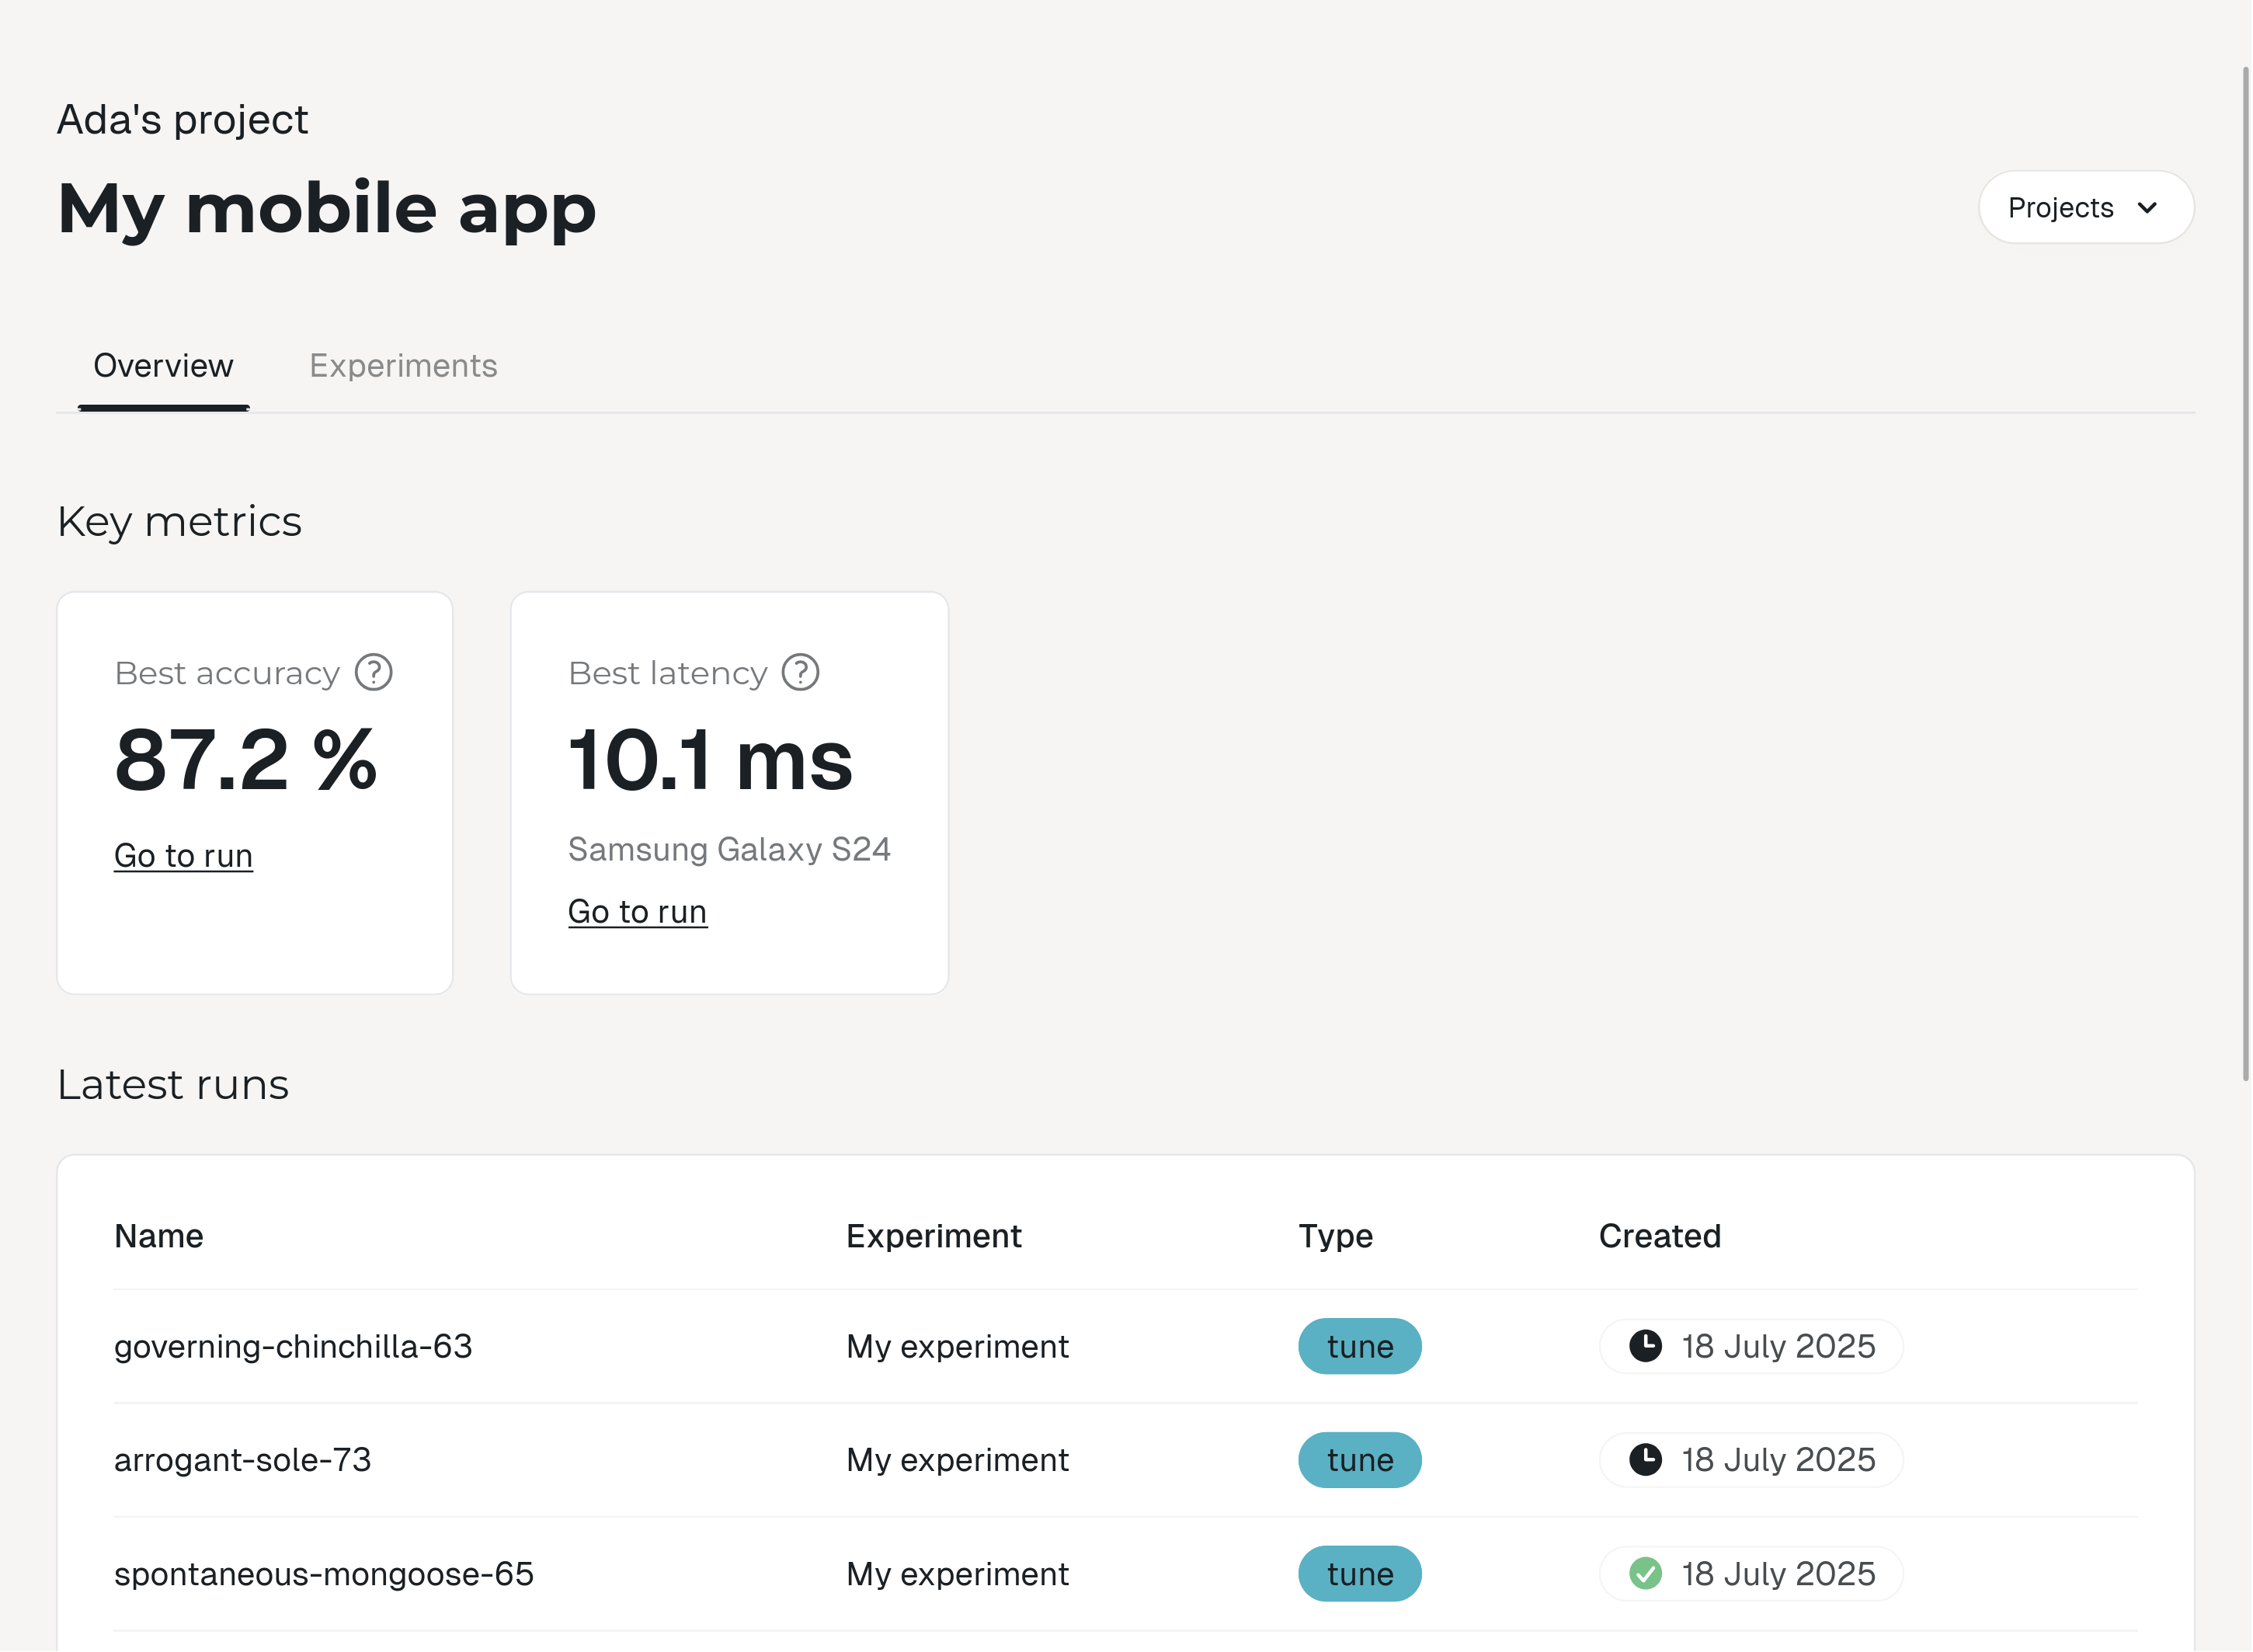
Task: Switch to the Experiments tab
Action: [x=403, y=366]
